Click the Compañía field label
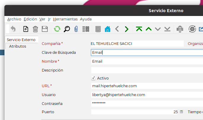 click(52, 44)
